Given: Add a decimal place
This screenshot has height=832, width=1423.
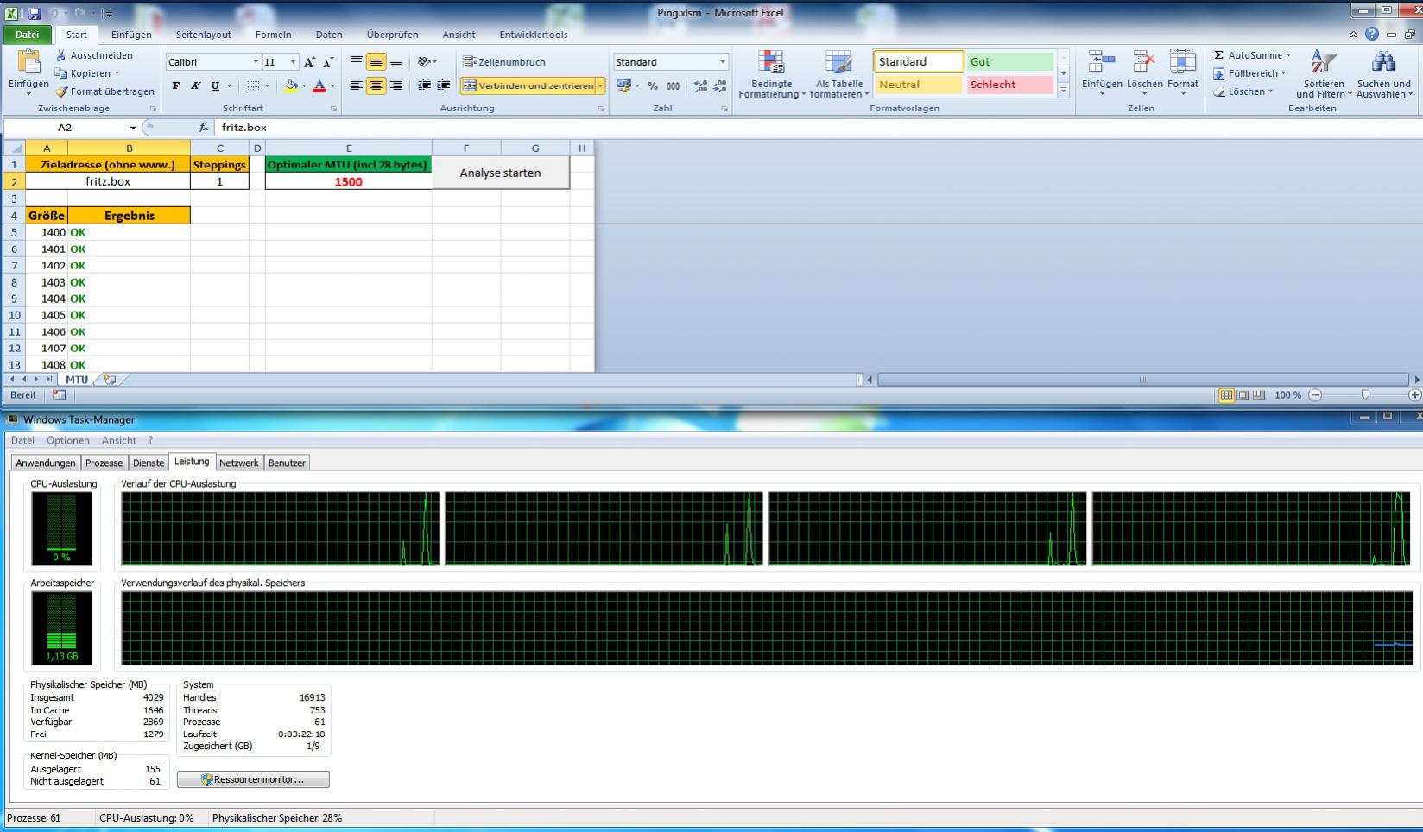Looking at the screenshot, I should (700, 85).
